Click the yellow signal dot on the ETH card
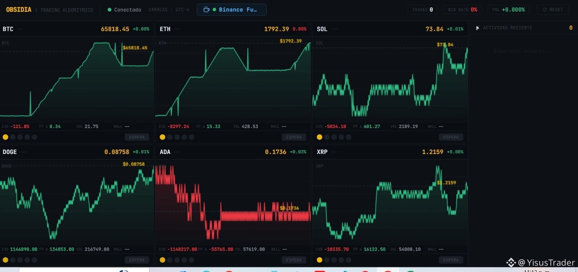This screenshot has width=578, height=272. (x=163, y=137)
